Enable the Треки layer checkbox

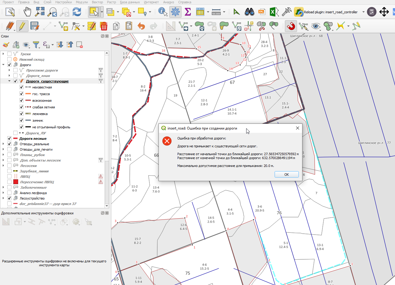(9, 54)
